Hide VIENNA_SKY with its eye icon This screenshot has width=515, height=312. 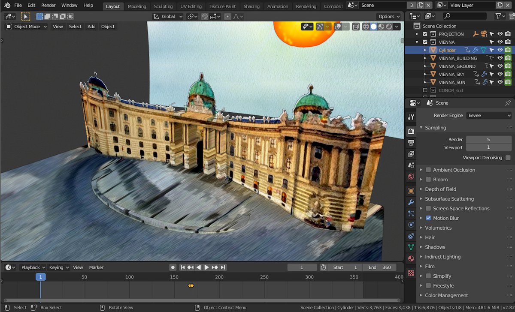coord(500,74)
